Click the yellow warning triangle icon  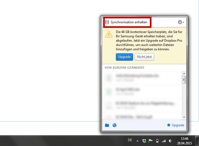pos(109,34)
